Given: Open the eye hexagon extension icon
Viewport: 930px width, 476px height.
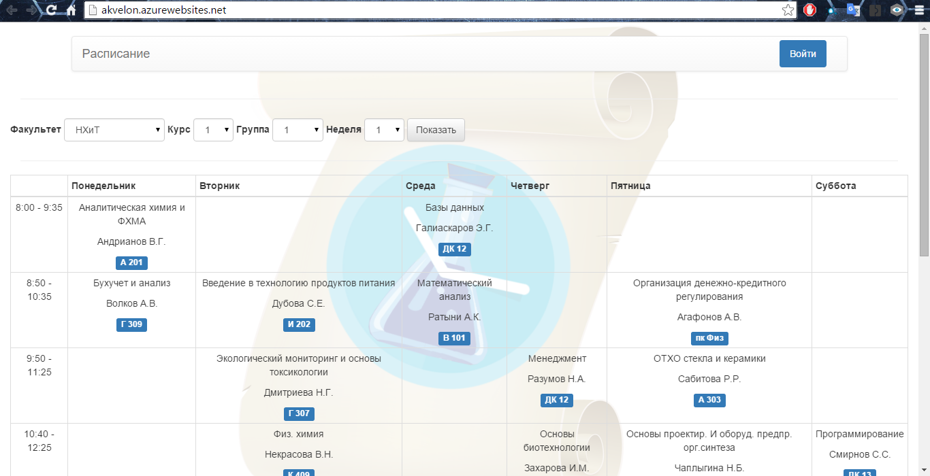Looking at the screenshot, I should (x=897, y=10).
